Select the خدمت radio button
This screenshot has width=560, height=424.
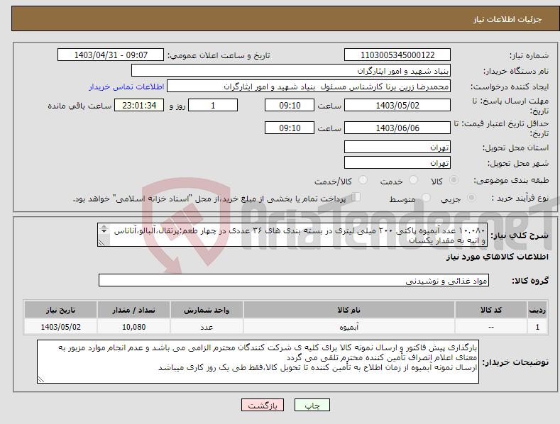[x=414, y=180]
